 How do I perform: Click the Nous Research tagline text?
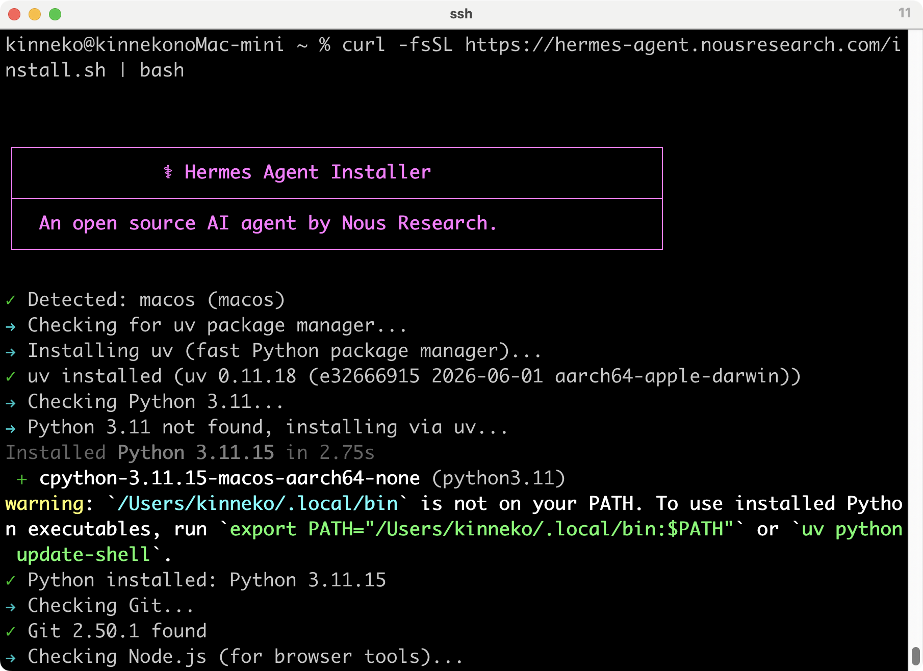click(x=268, y=223)
